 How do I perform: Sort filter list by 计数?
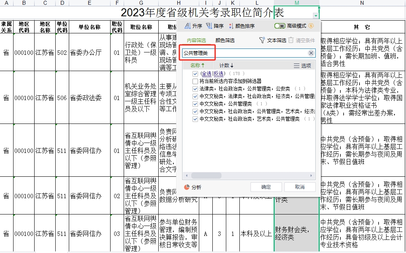[x=226, y=66]
